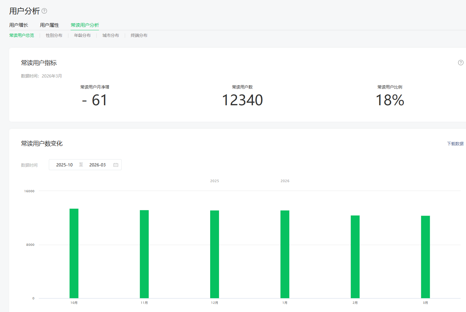Click the 11月 bar in chart
This screenshot has height=312, width=466.
(144, 254)
